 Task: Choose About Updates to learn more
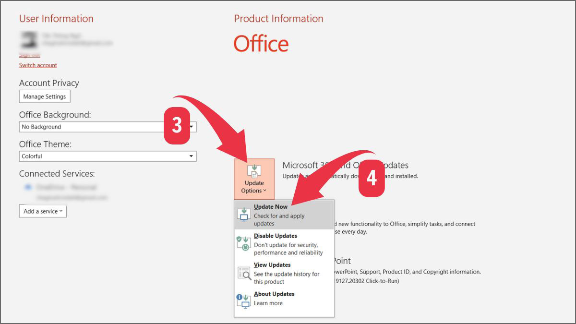tap(274, 294)
